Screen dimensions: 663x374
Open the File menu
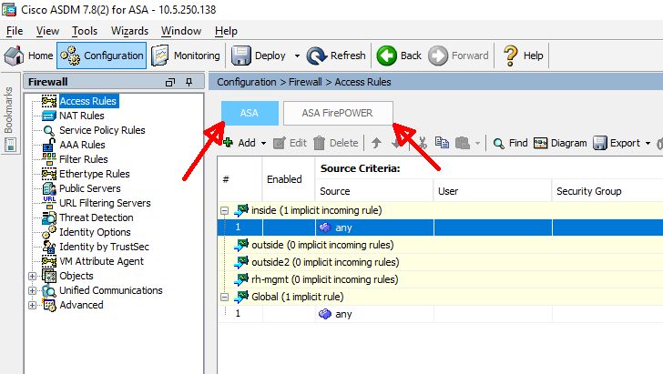[x=15, y=31]
